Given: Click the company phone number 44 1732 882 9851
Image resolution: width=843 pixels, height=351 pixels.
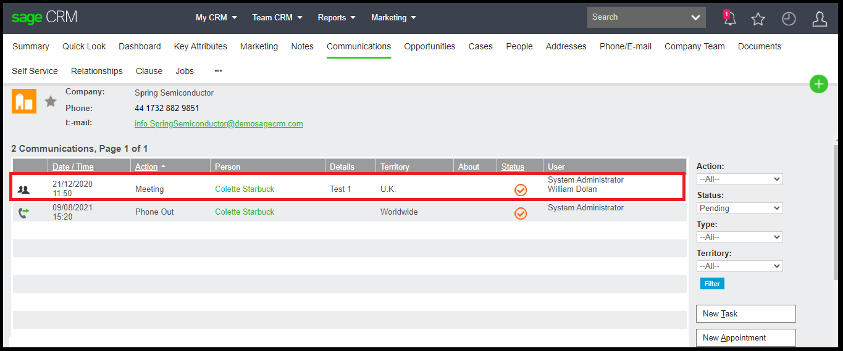Looking at the screenshot, I should [167, 108].
